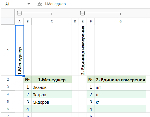Click number 3 cell next to кг

click(91, 102)
